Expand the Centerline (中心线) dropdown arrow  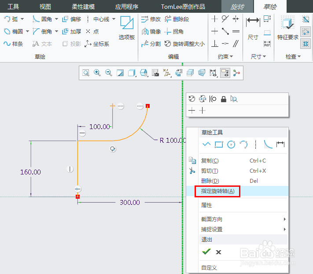pyautogui.click(x=114, y=19)
